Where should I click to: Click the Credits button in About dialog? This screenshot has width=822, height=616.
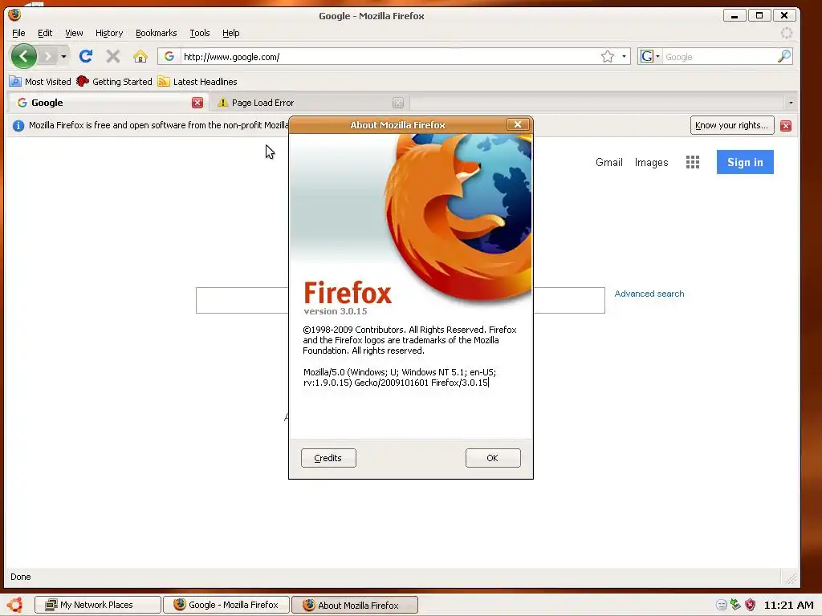click(x=328, y=458)
